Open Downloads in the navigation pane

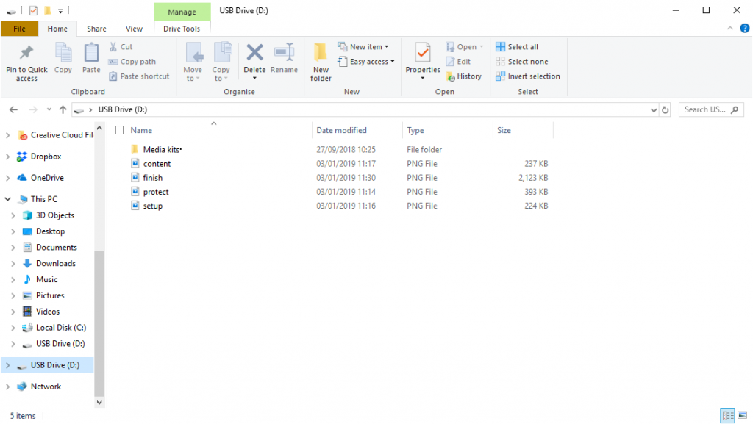pos(56,263)
